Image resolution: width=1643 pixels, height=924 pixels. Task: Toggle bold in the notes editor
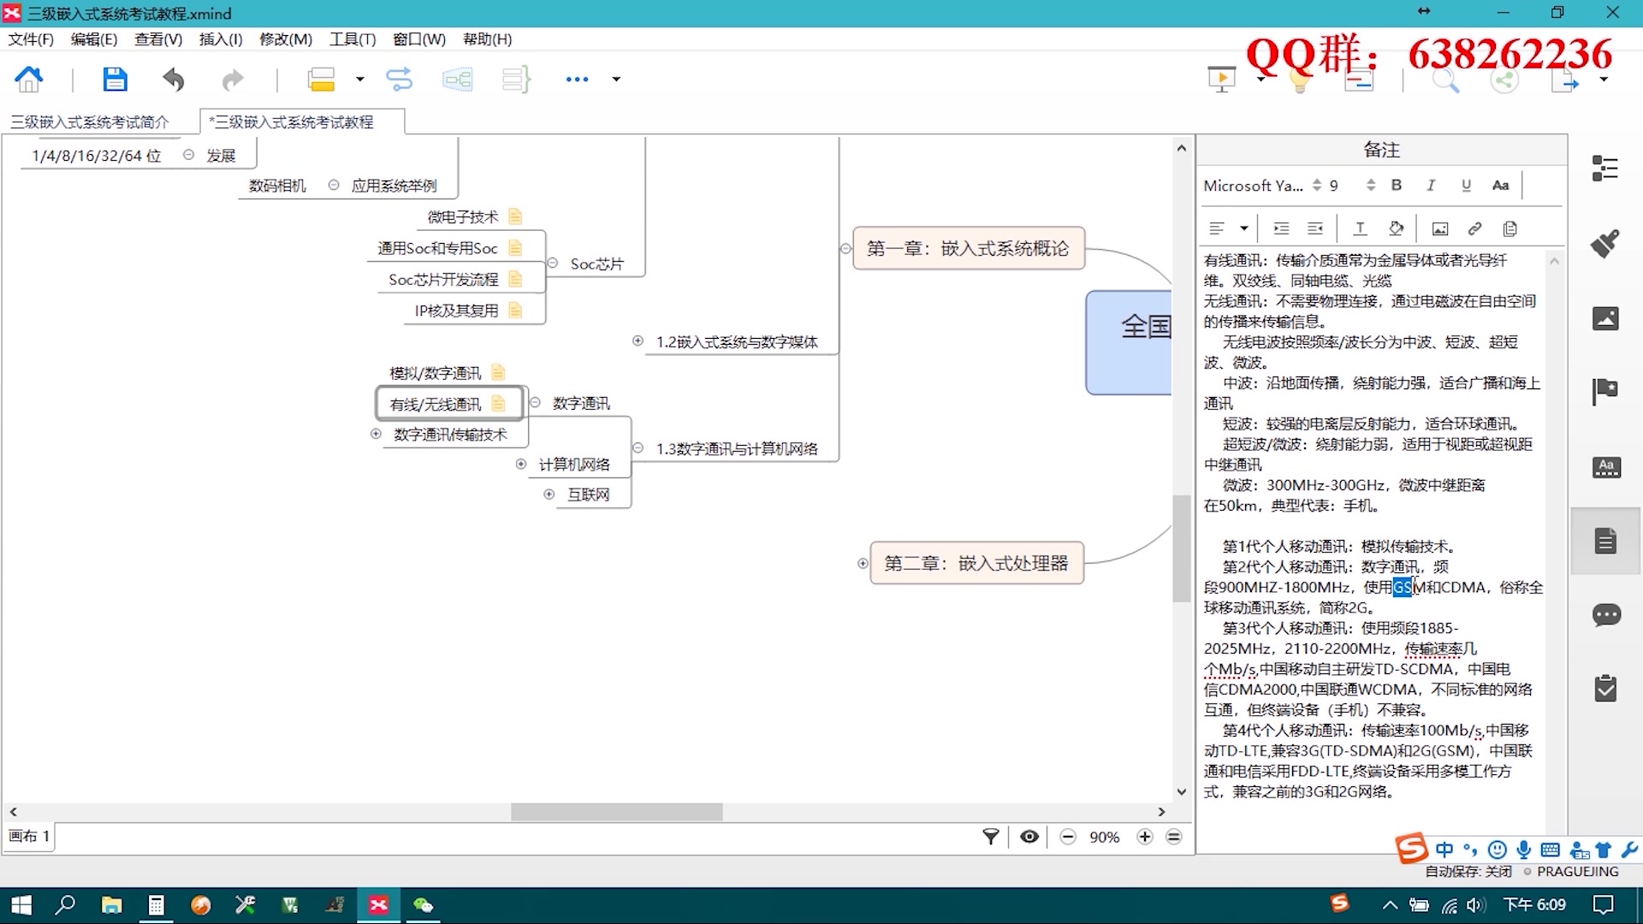(1397, 185)
